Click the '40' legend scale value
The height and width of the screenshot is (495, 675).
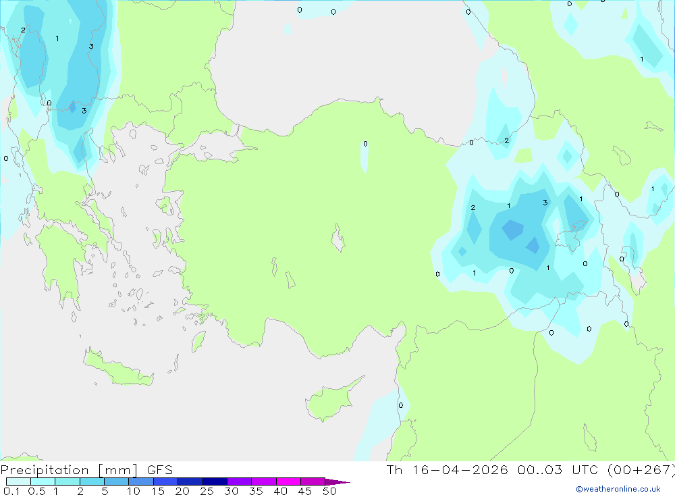tap(281, 491)
